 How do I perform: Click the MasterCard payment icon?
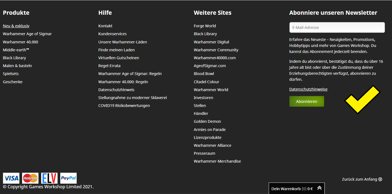pos(30,178)
